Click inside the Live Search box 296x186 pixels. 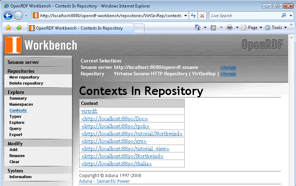tap(244, 16)
